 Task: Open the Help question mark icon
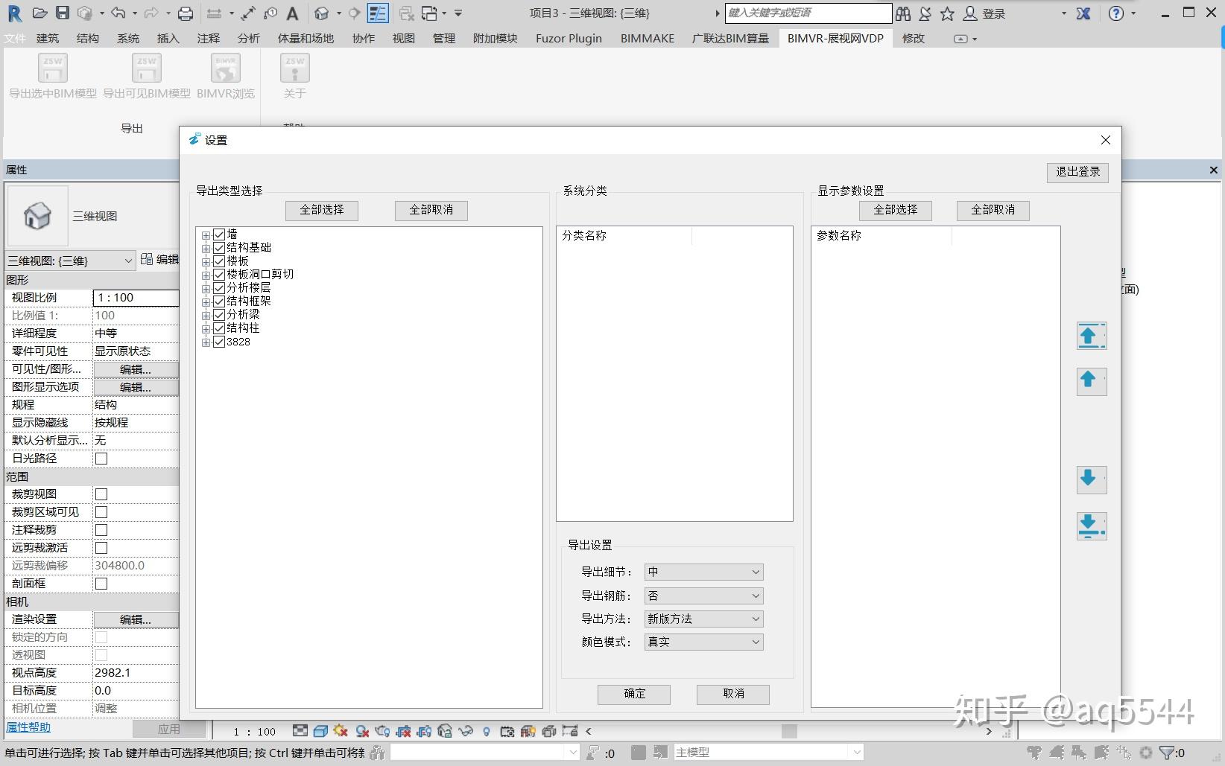[1116, 13]
